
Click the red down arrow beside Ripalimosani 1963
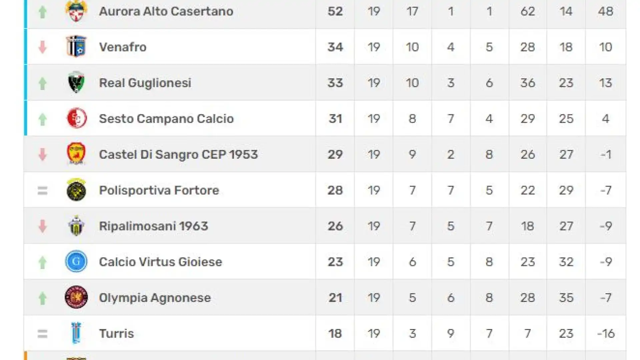click(x=42, y=226)
